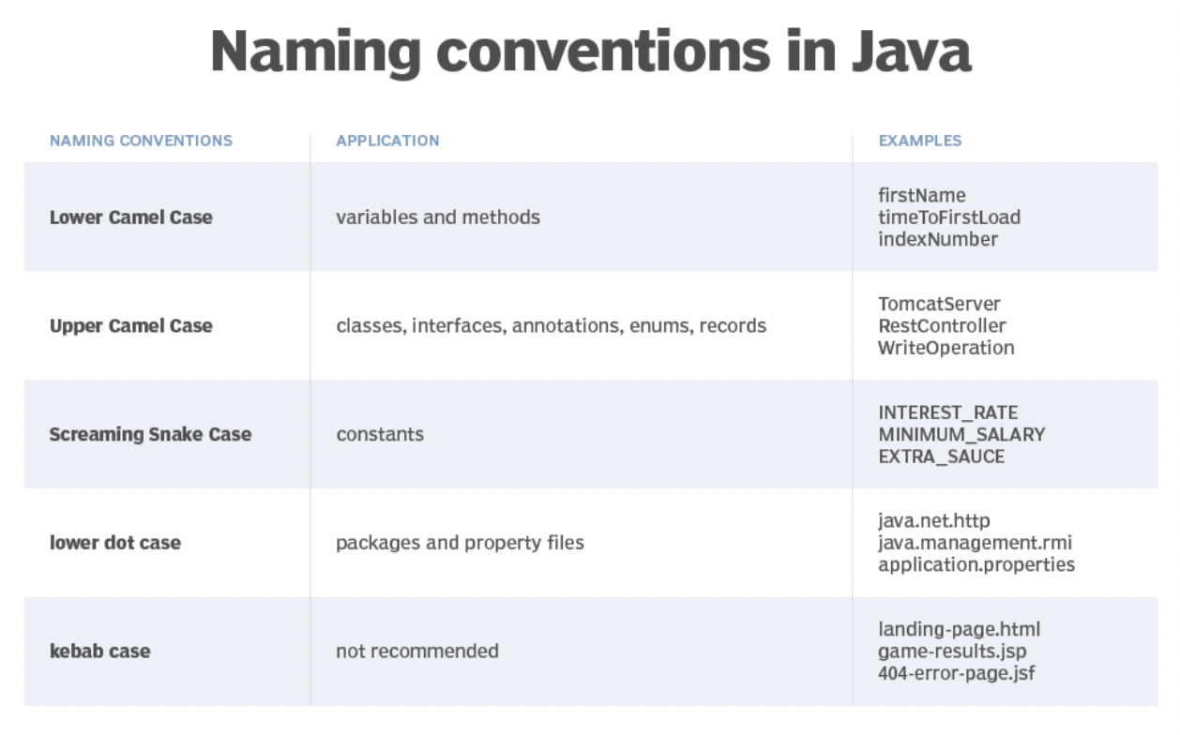The width and height of the screenshot is (1180, 735).
Task: Select the 'NAMING CONVENTIONS' column header
Action: [x=141, y=141]
